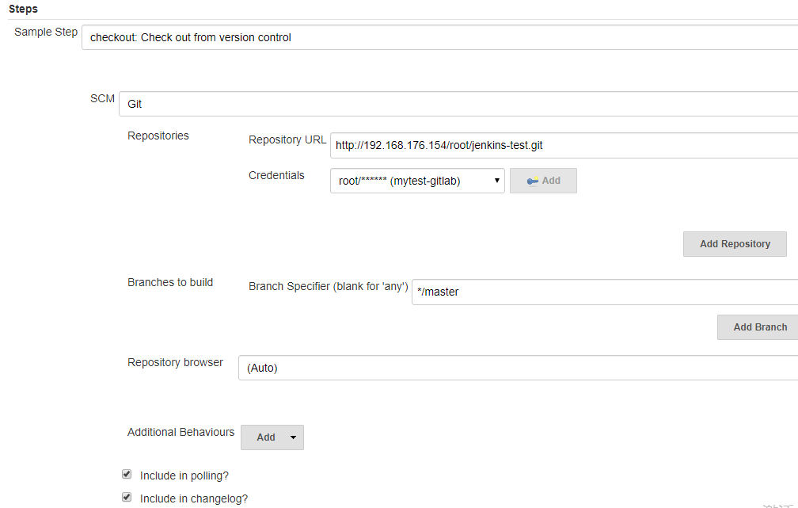Click the "Include in polling?" label text
This screenshot has height=508, width=798.
point(184,476)
